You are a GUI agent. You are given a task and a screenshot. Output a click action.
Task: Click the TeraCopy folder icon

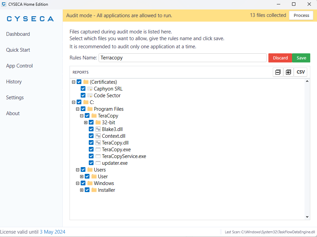pos(94,116)
